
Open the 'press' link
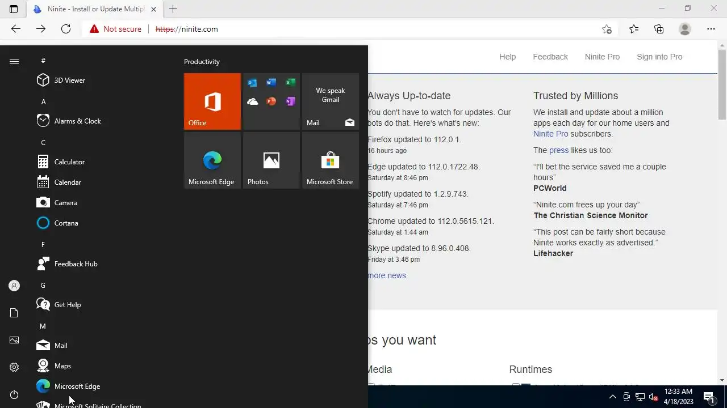coord(559,150)
